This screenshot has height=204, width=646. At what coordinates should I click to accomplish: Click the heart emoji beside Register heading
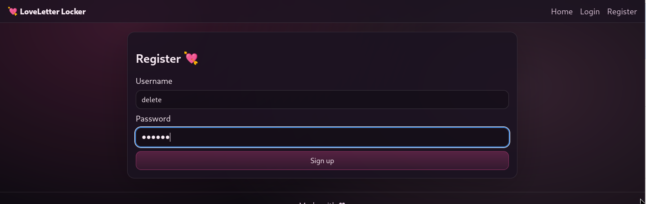(x=192, y=59)
